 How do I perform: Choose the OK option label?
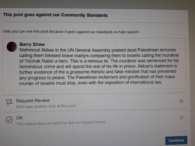pos(19,118)
